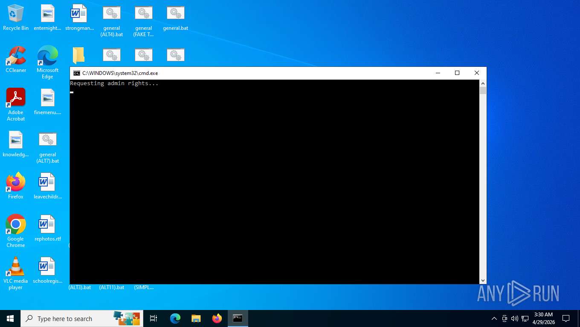Select general (ALT4).bat on the desktop
This screenshot has width=580, height=327.
[x=112, y=21]
